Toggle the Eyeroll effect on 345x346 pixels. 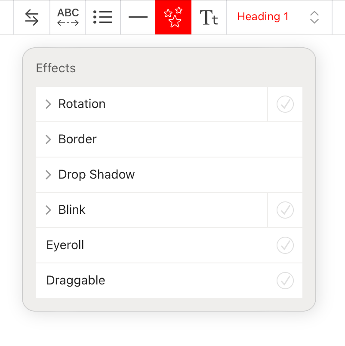click(285, 245)
